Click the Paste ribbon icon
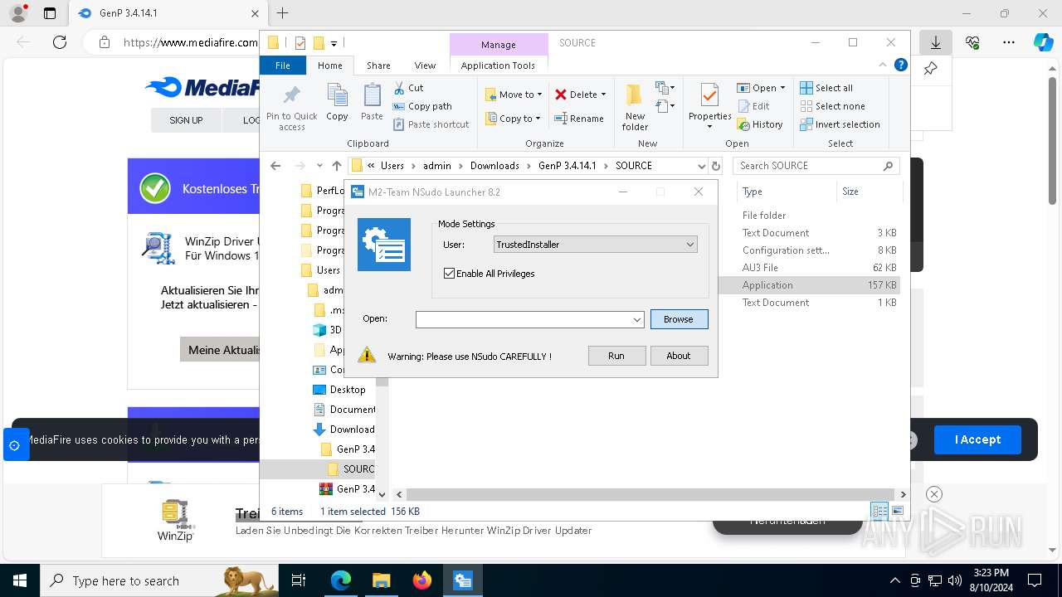 coord(373,95)
